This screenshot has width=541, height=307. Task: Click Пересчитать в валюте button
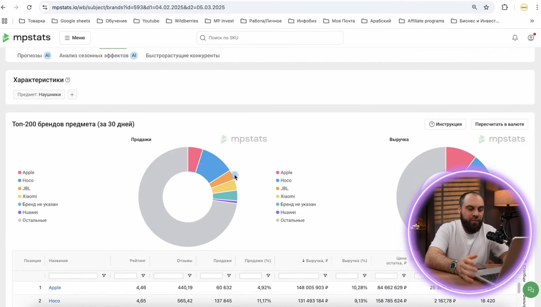(x=500, y=124)
